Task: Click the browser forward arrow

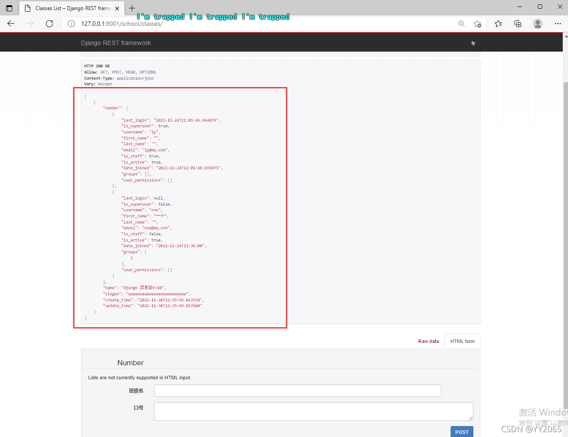Action: click(30, 24)
